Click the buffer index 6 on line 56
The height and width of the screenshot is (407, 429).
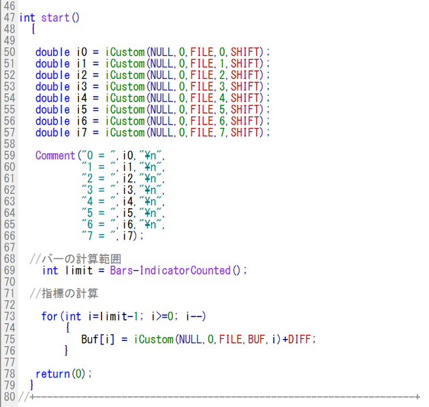(x=222, y=121)
